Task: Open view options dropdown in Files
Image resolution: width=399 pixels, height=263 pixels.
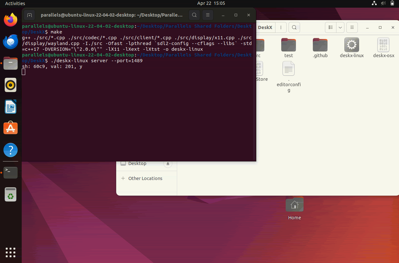Action: [340, 27]
